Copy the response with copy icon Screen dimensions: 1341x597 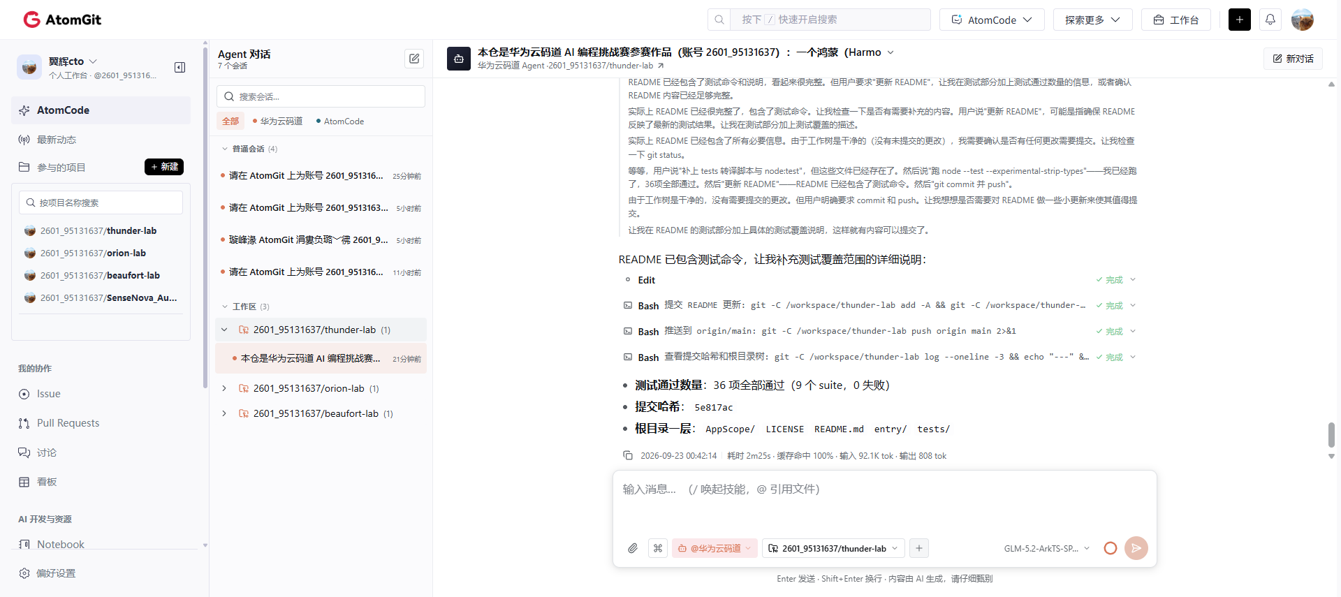628,455
